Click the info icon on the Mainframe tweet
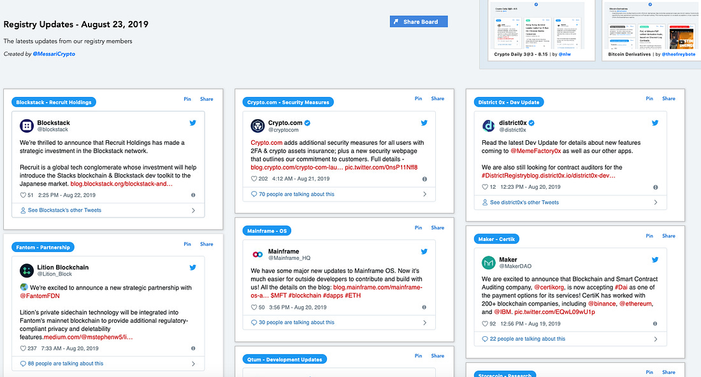Screen dimensions: 701x377 coord(424,307)
